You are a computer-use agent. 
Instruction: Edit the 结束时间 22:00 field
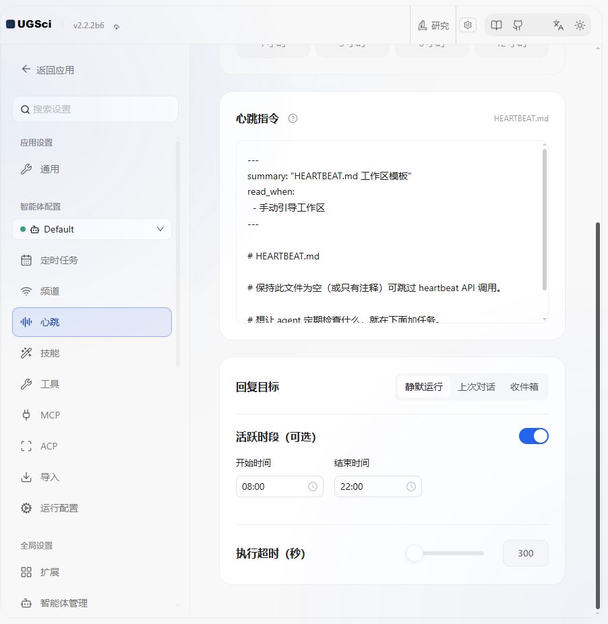378,487
